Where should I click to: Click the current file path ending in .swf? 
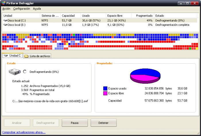point(50,101)
